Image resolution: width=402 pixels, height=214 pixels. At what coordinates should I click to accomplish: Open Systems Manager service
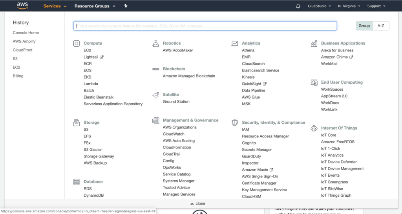click(x=179, y=181)
